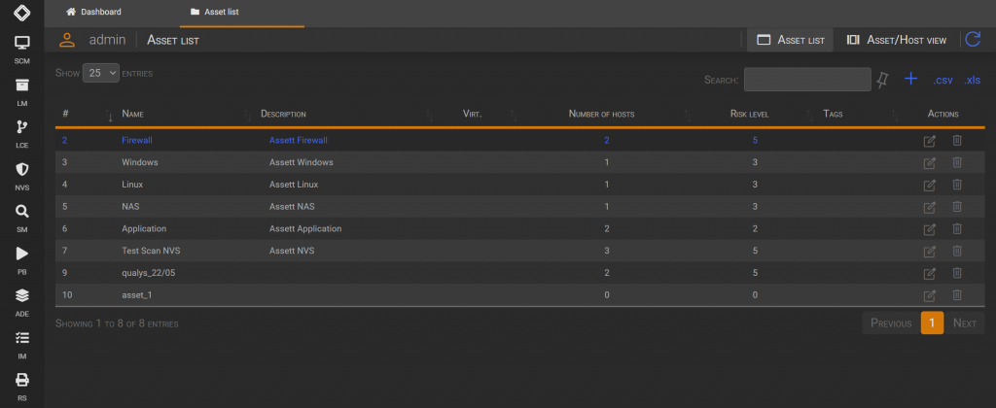Go to page 1
The image size is (996, 408).
932,323
